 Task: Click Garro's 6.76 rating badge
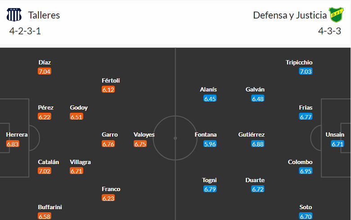pyautogui.click(x=108, y=144)
